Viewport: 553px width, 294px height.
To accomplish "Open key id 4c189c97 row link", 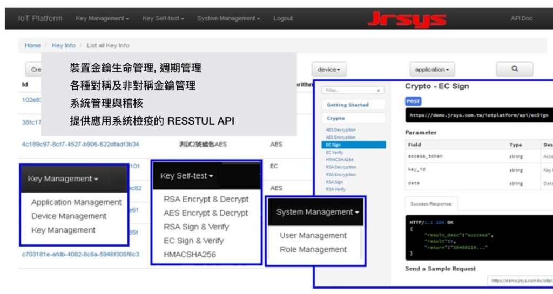I will tap(80, 145).
